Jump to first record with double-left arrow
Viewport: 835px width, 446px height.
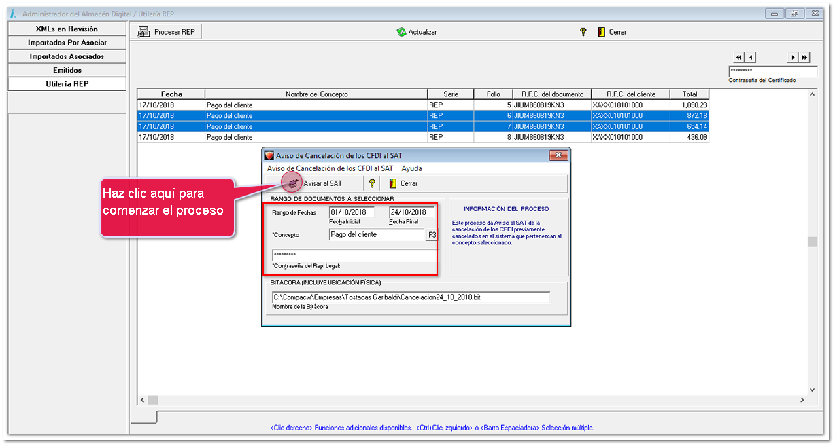(739, 58)
